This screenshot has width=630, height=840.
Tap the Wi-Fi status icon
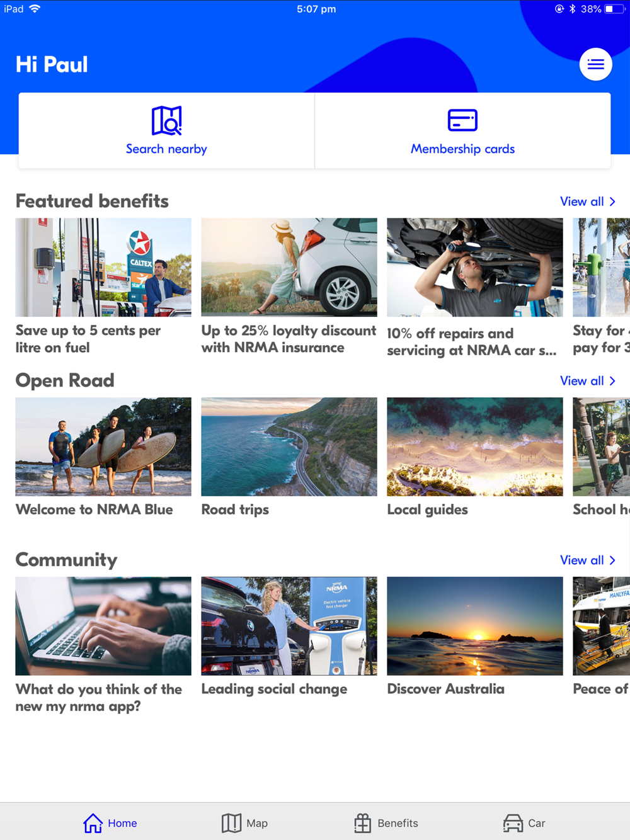click(35, 9)
